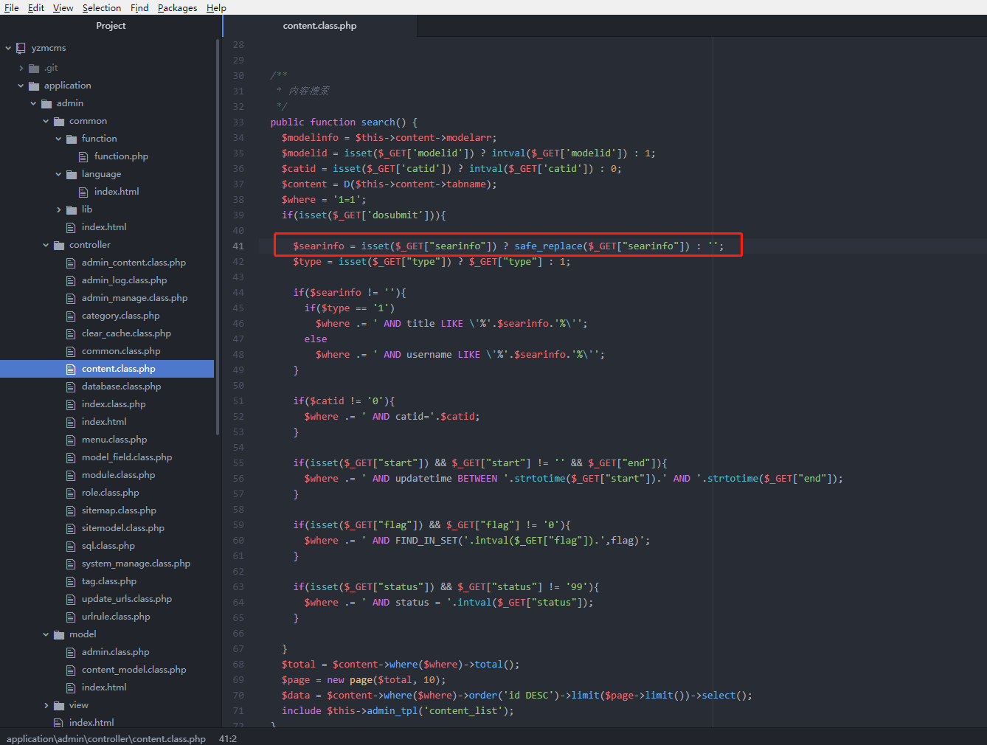Screen dimensions: 987x745
Task: Click the Project panel header
Action: pyautogui.click(x=111, y=26)
